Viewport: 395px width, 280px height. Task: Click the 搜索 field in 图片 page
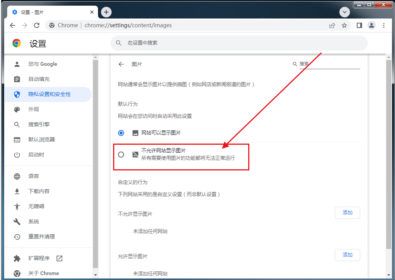[330, 64]
